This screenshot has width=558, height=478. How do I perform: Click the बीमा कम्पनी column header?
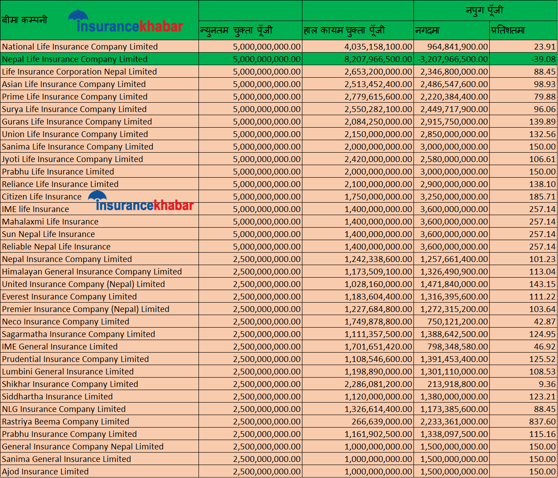25,20
